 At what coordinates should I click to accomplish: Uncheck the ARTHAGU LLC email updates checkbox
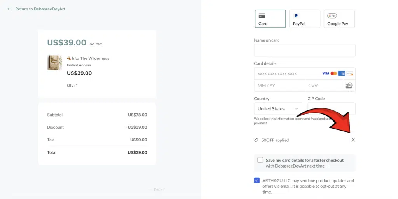pos(257,180)
